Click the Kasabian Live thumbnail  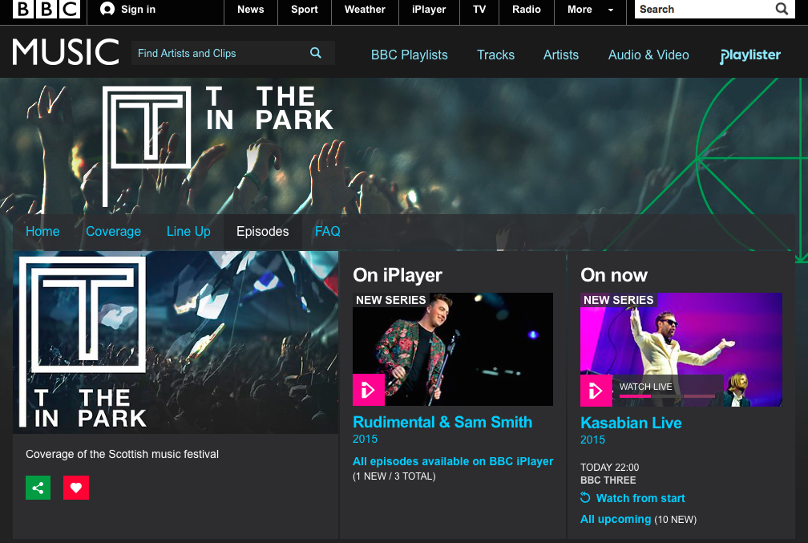681,349
